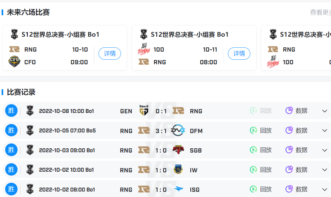Click the view more link at top right
The width and height of the screenshot is (331, 197).
320,12
